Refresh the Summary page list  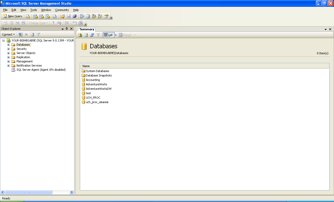(x=86, y=35)
